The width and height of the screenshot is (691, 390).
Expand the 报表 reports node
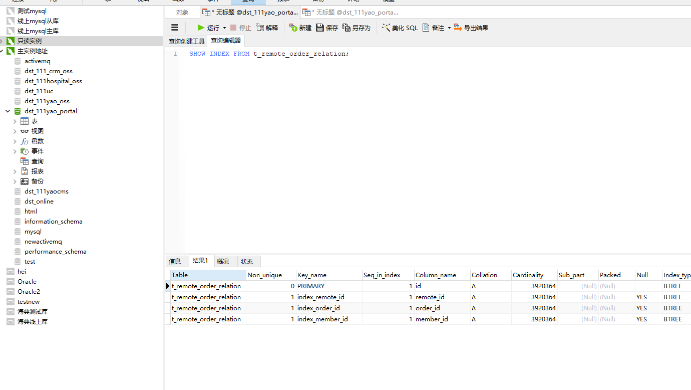[x=15, y=171]
